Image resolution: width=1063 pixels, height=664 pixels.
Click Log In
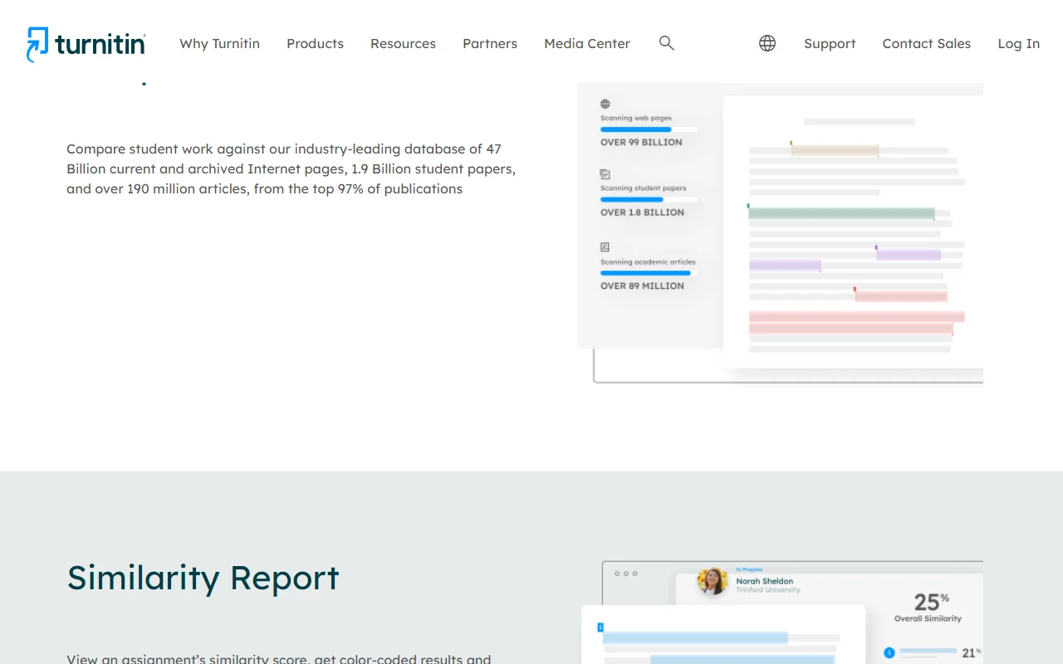pos(1019,44)
